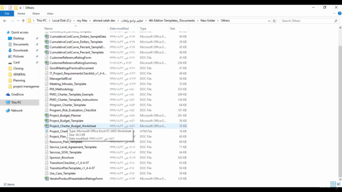
Task: Go to 'ahmed salah dec' breadcrumb
Action: coord(104,20)
